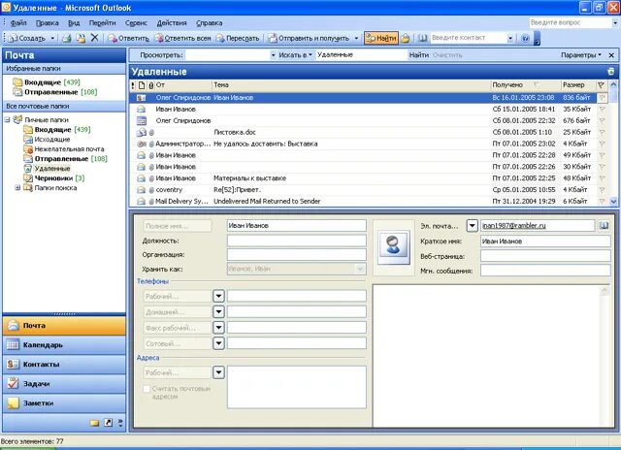Click the Отправить и получить button
The height and width of the screenshot is (450, 621).
tap(309, 38)
